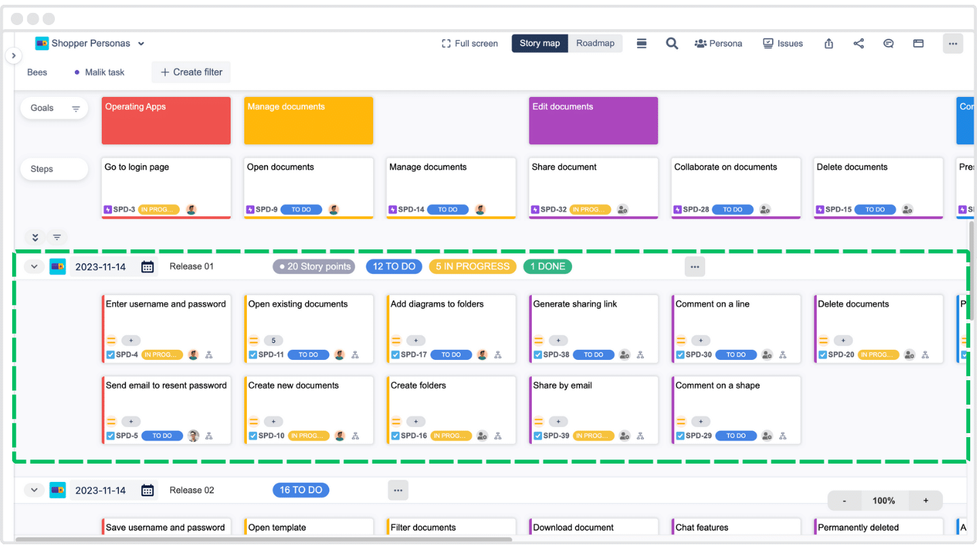Screen dimensions: 977x549
Task: Click assignee avatar on SPD-3 card
Action: coord(191,209)
